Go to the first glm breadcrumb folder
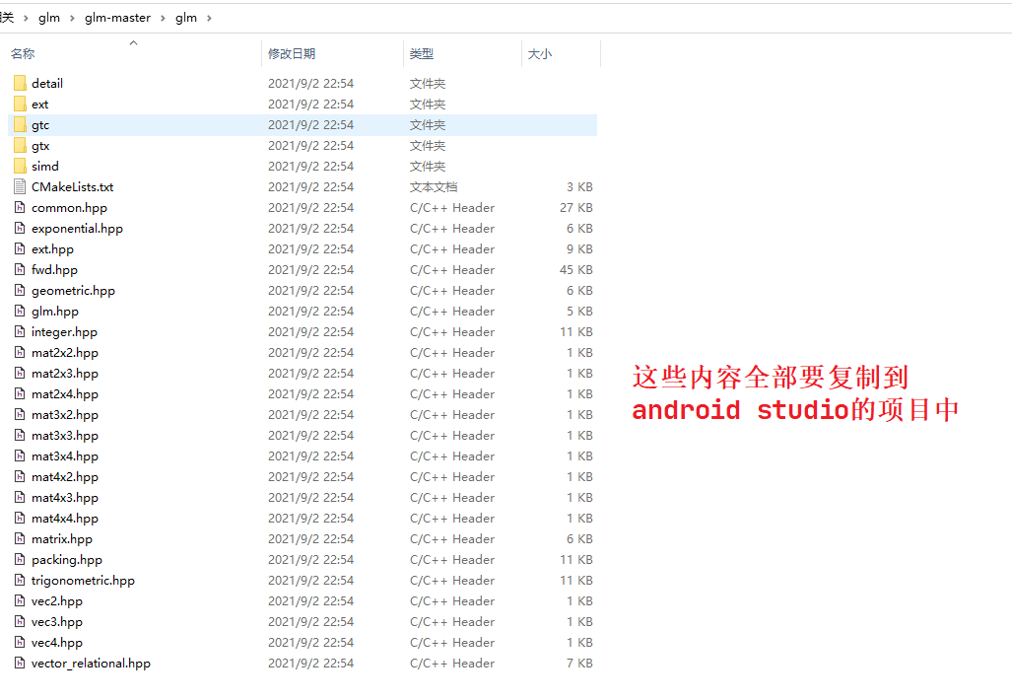The height and width of the screenshot is (700, 1012). [49, 18]
